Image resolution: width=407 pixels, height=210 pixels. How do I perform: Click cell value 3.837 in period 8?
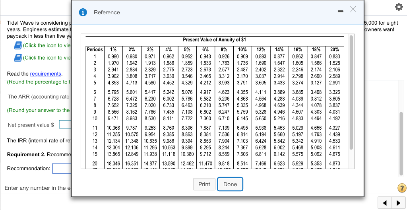pos(335,105)
